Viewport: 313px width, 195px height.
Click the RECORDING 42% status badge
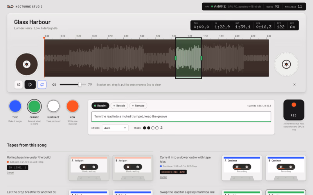[x=173, y=172]
